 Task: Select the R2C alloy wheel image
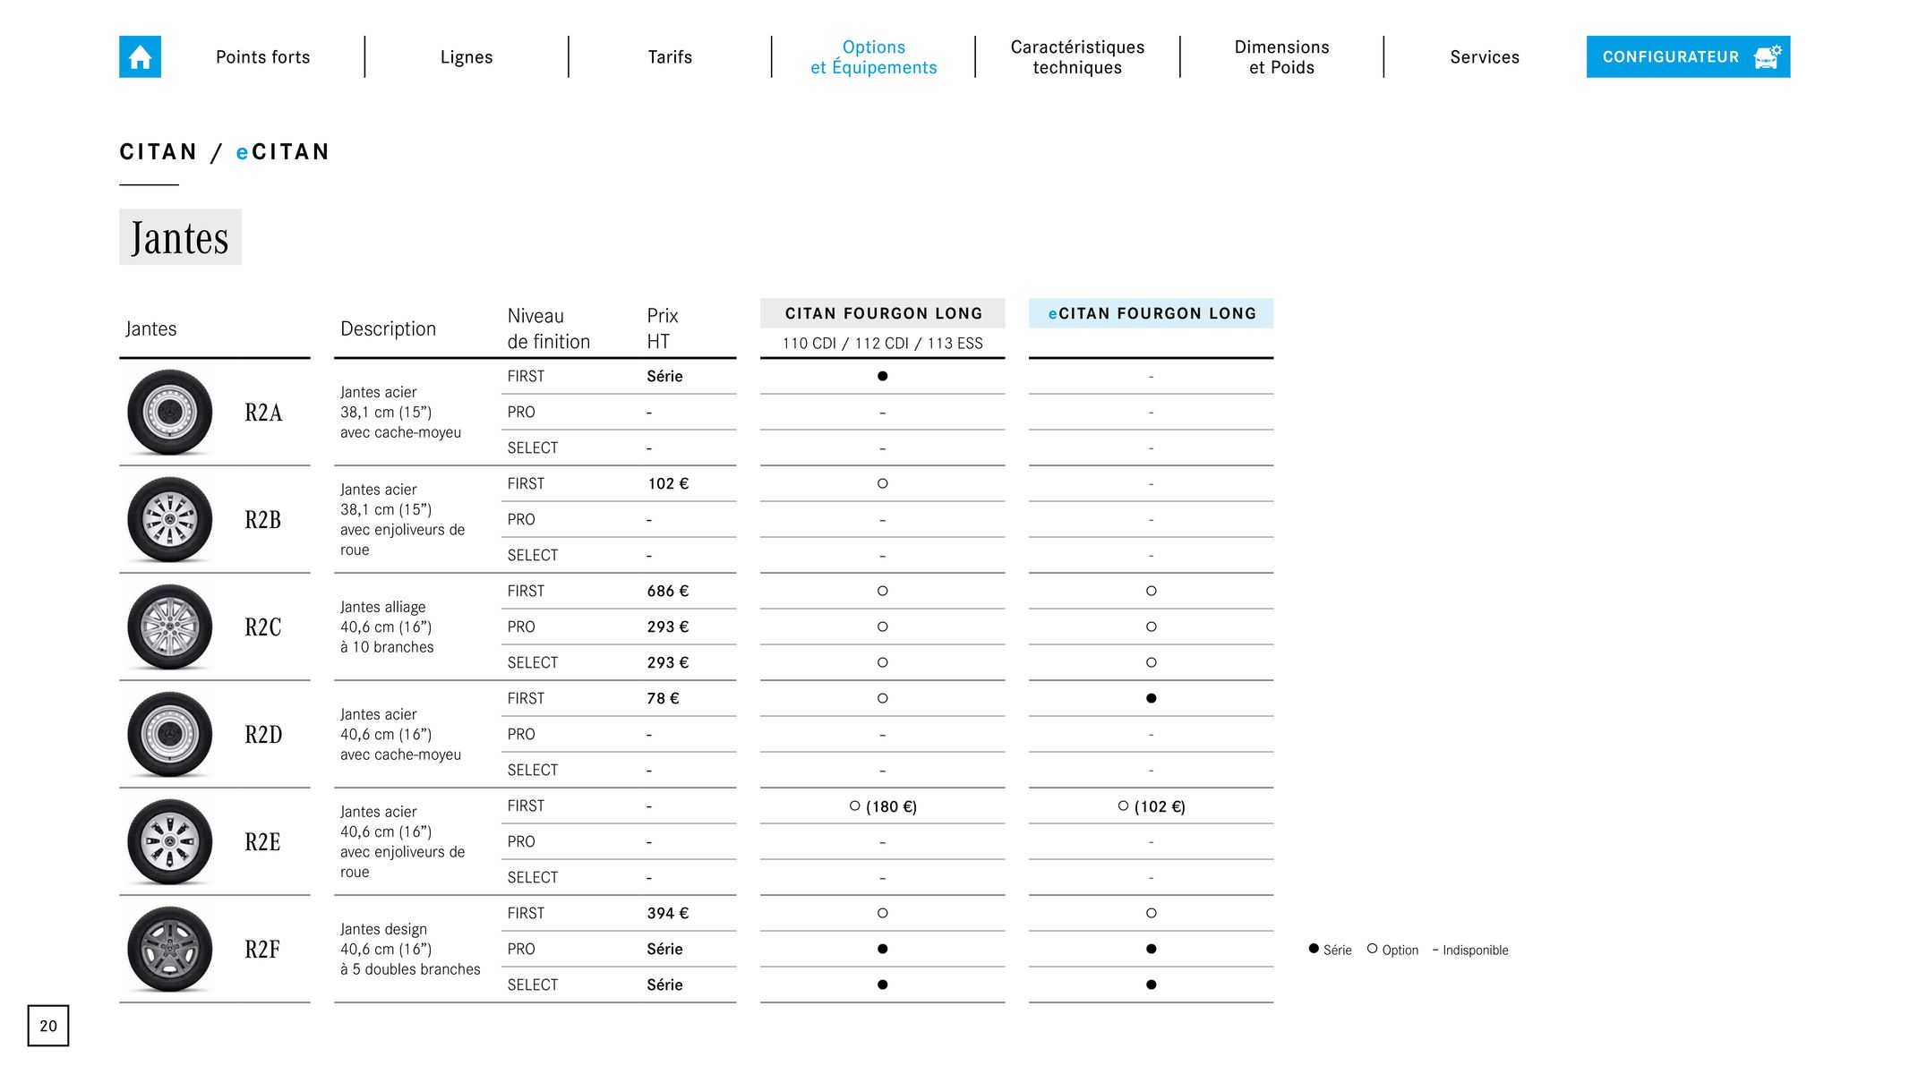pos(170,627)
